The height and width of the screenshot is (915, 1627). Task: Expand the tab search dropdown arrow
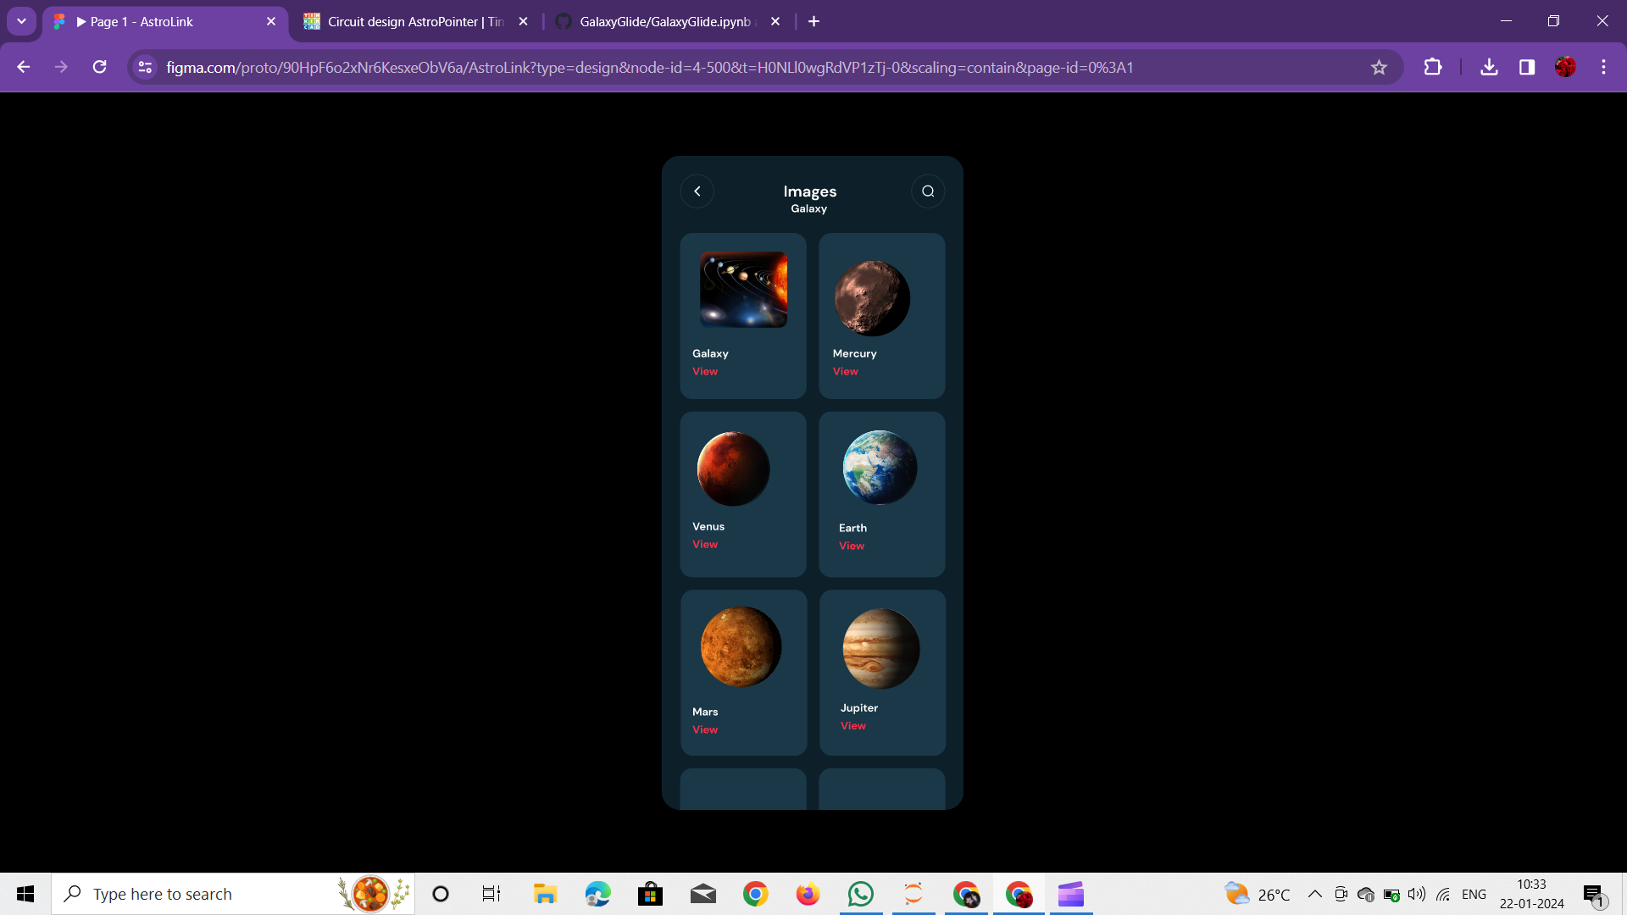tap(21, 21)
